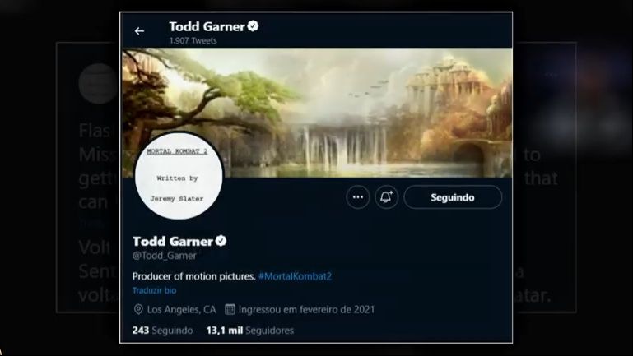Click the @Todd_Garner handle
This screenshot has width=633, height=356.
165,256
